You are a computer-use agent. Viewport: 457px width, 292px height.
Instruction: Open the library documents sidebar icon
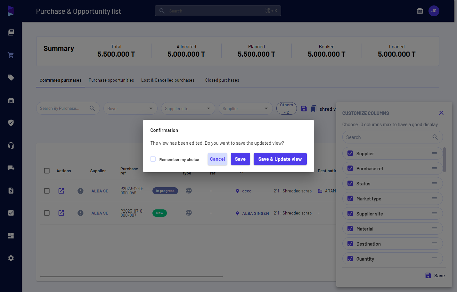(11, 32)
